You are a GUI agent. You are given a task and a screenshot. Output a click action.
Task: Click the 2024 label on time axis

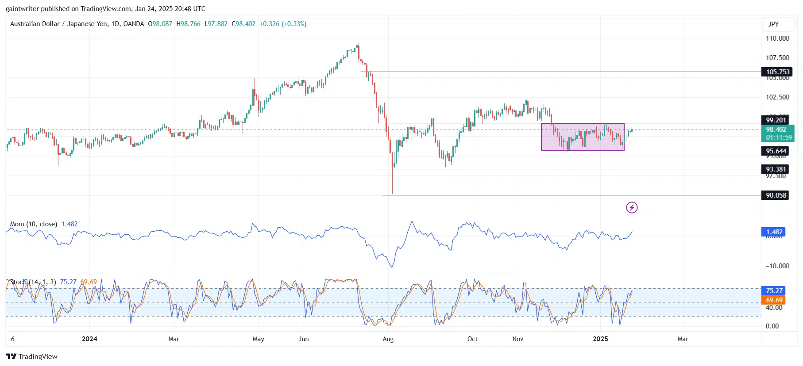[x=89, y=339]
